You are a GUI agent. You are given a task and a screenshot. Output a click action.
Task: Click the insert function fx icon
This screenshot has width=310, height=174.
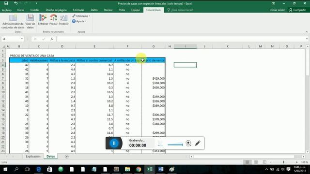tap(52, 39)
